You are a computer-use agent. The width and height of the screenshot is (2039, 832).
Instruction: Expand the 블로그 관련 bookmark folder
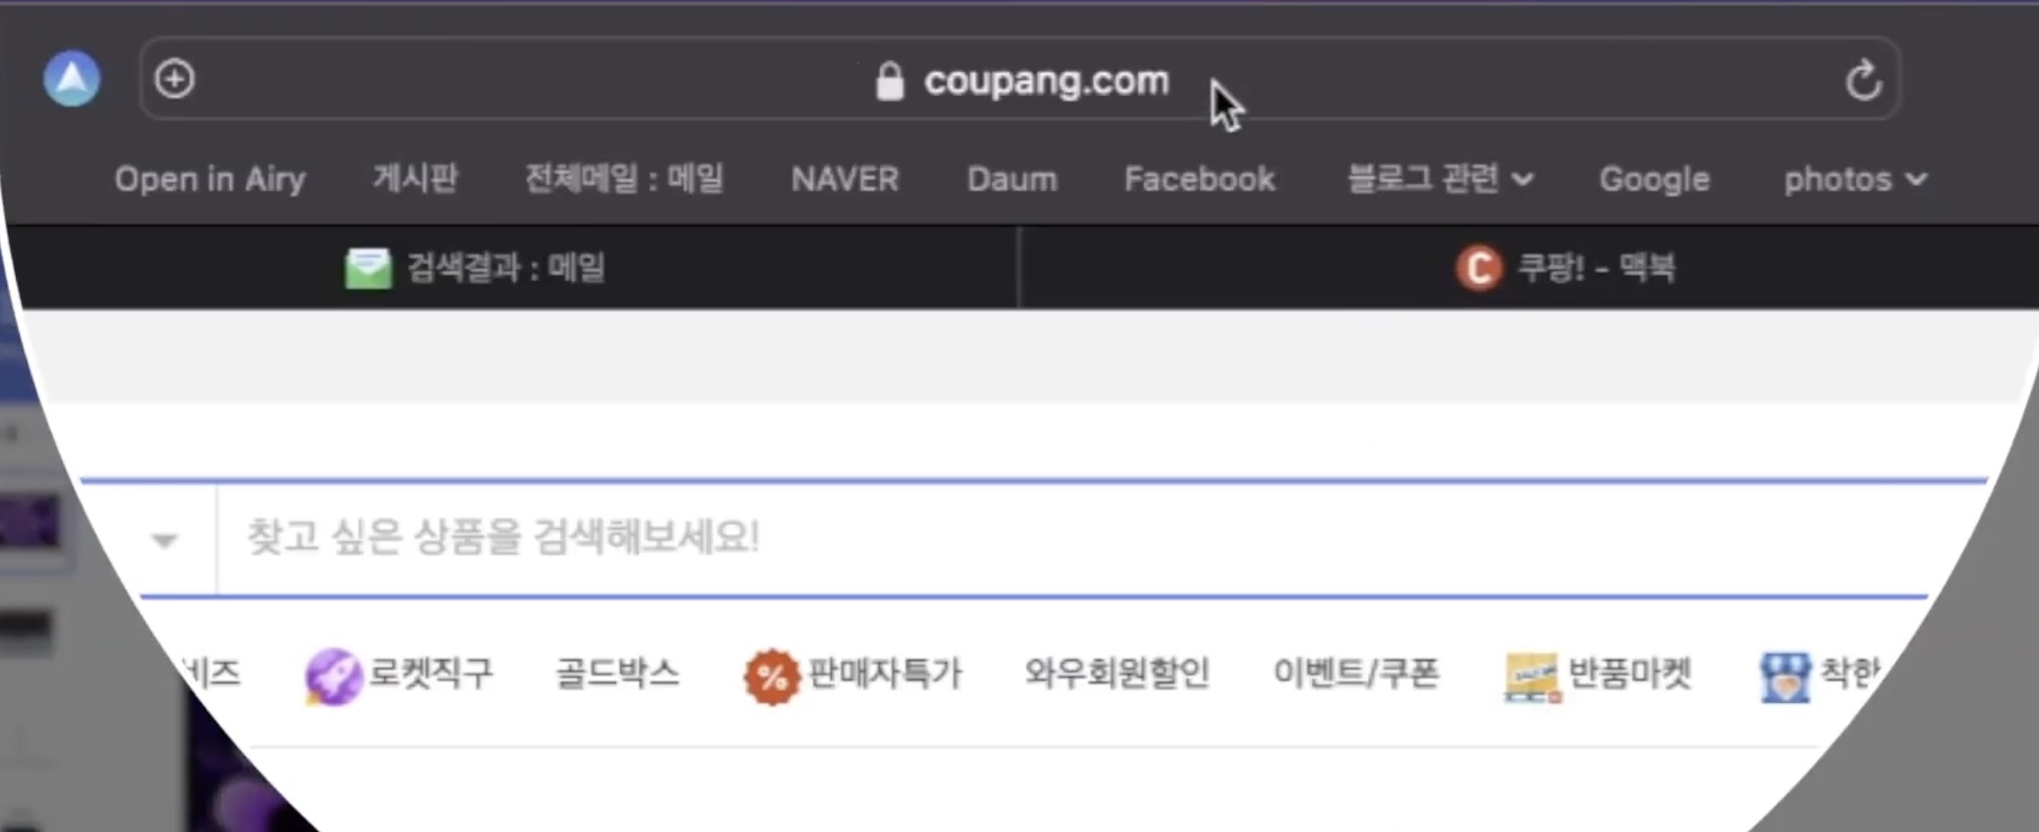pyautogui.click(x=1440, y=178)
